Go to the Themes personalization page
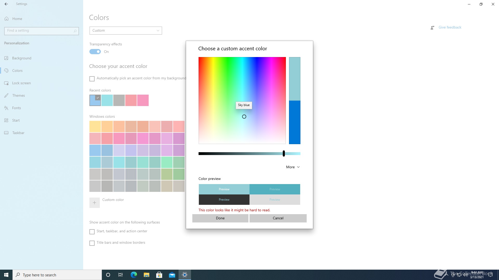 pos(18,95)
